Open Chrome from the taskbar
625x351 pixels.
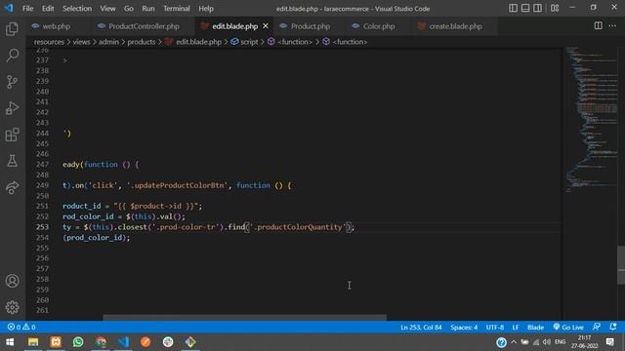tap(101, 342)
